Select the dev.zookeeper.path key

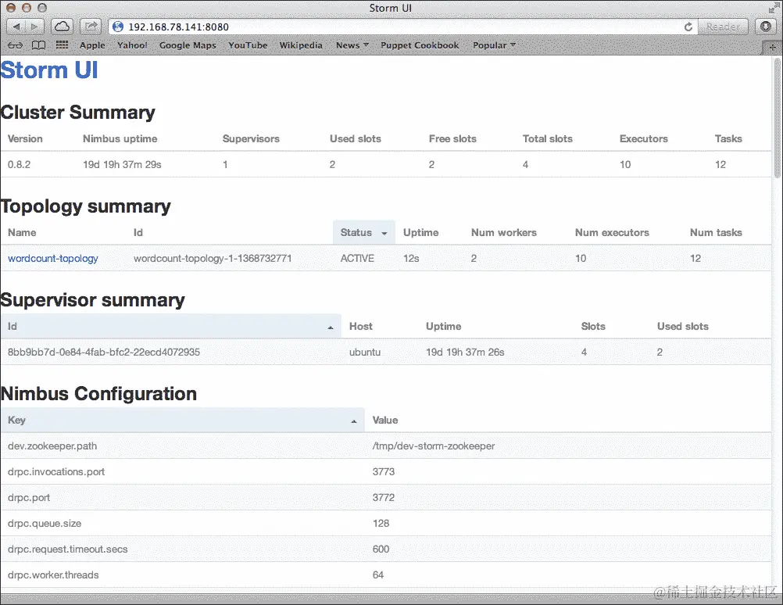point(52,446)
